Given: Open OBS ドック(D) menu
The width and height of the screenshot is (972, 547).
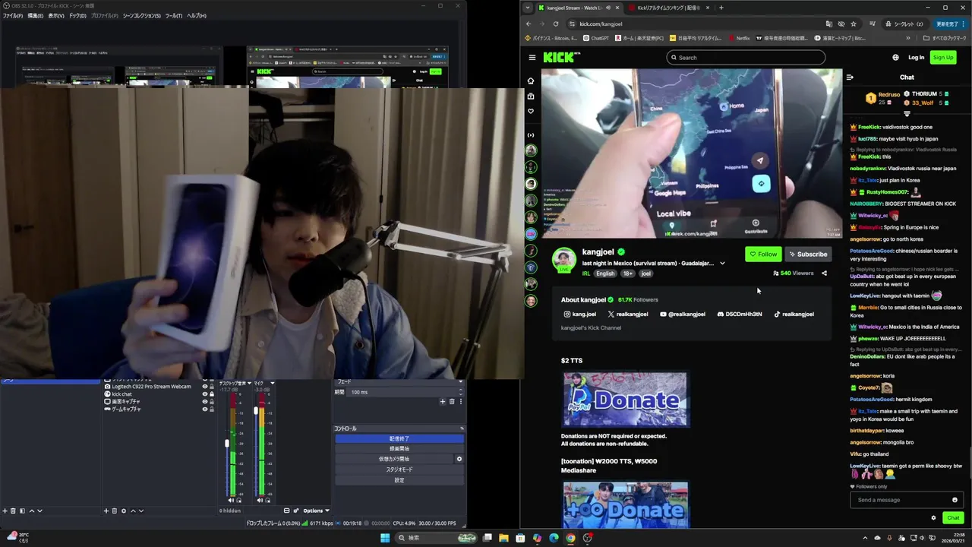Looking at the screenshot, I should pyautogui.click(x=77, y=15).
